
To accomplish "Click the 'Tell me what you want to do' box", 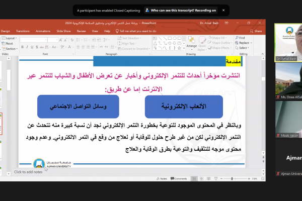I will click(136, 31).
